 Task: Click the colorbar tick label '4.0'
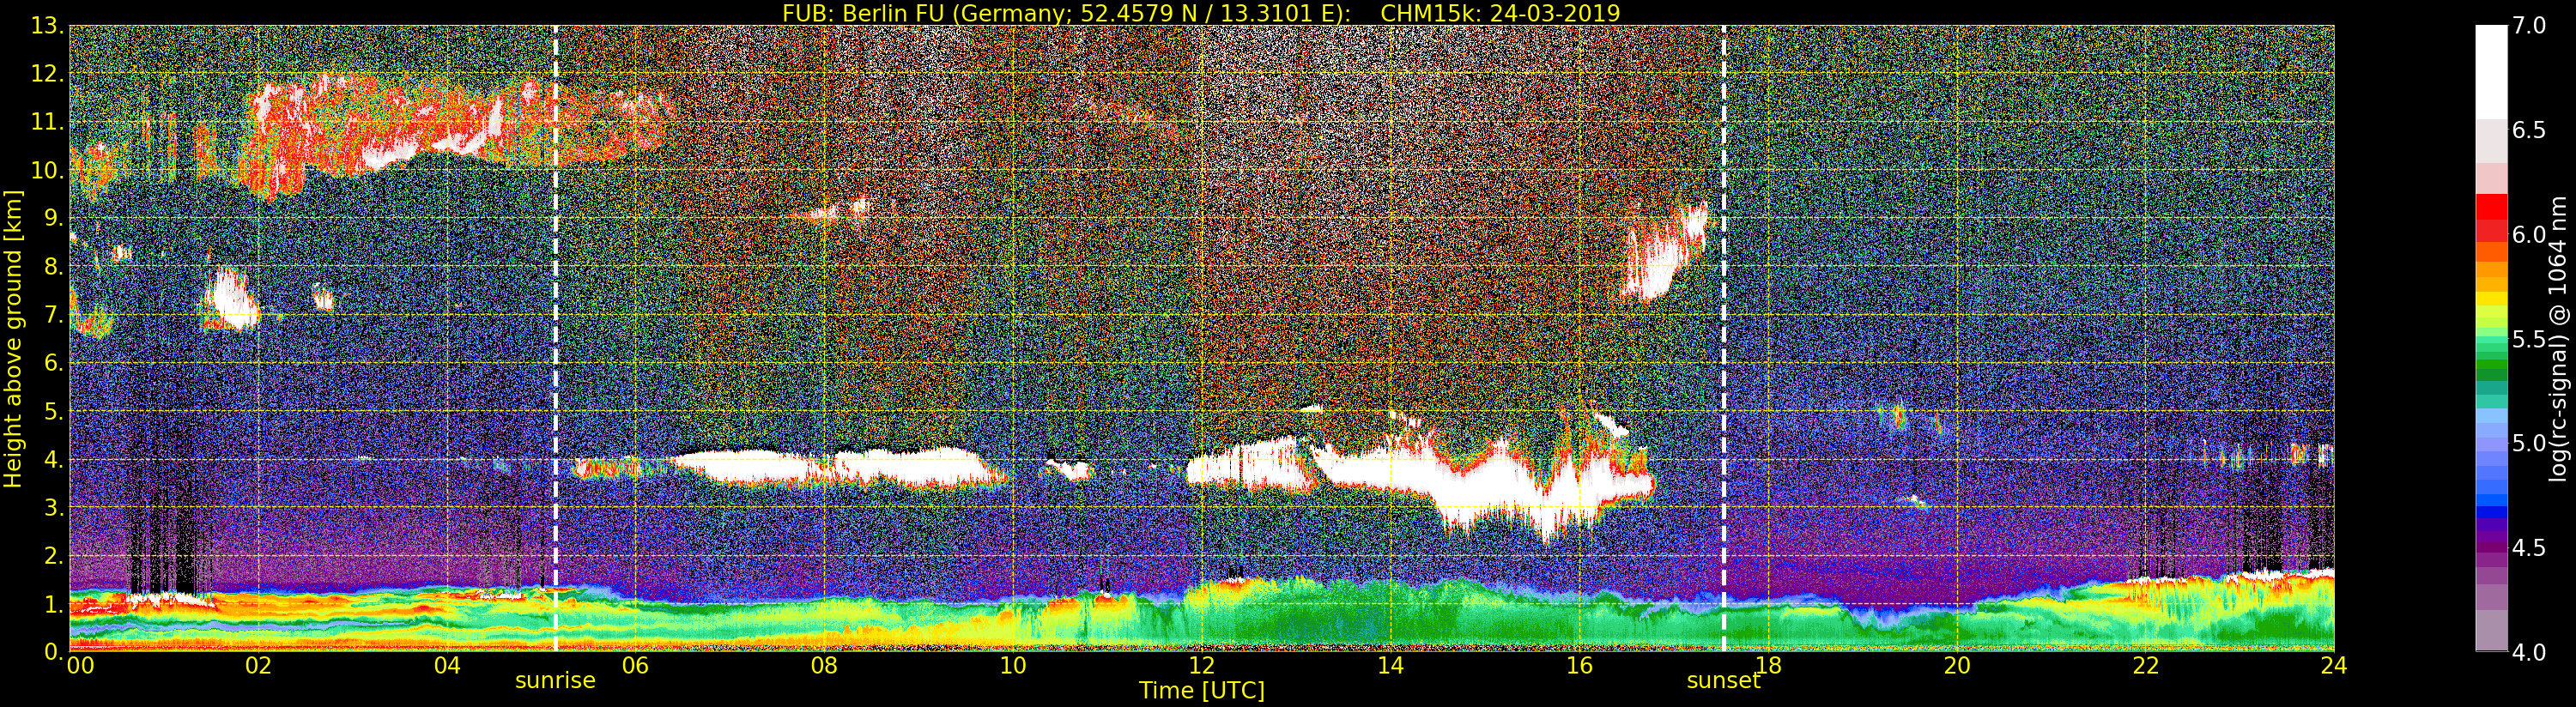[x=2529, y=652]
